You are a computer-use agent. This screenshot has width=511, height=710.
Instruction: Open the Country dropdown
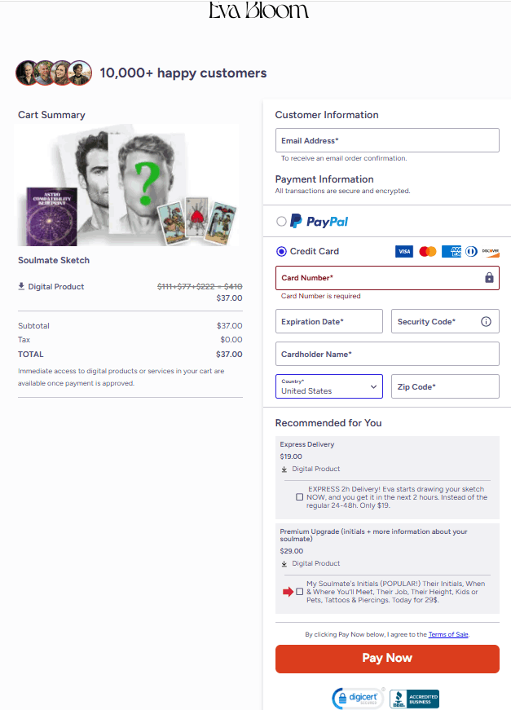(329, 386)
